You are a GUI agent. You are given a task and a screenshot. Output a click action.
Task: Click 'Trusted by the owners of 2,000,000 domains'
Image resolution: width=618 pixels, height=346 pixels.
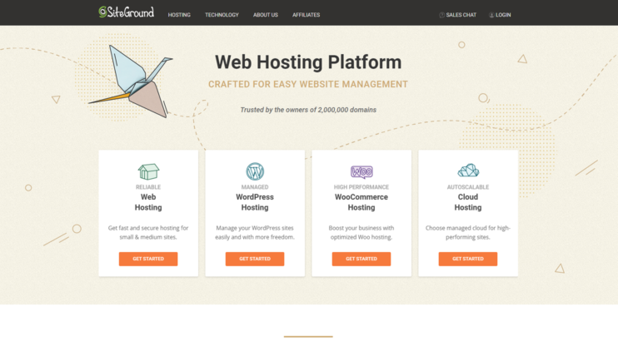pyautogui.click(x=308, y=110)
